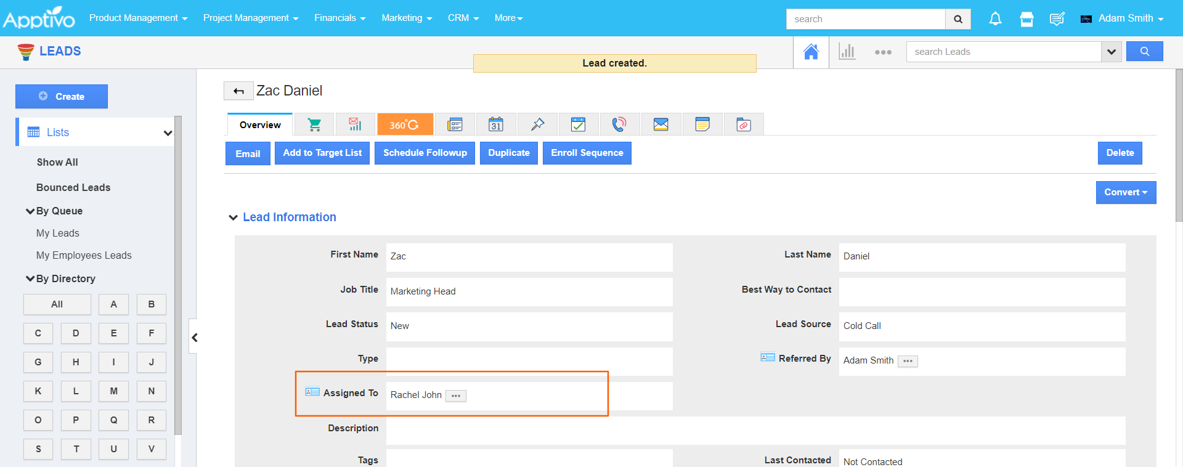Click Schedule Followup button
Viewport: 1183px width, 467px height.
[425, 153]
